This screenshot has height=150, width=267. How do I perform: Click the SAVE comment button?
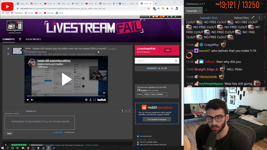point(9,133)
